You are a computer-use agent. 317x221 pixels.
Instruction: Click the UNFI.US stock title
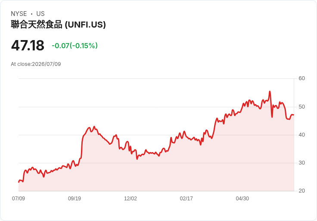(58, 25)
